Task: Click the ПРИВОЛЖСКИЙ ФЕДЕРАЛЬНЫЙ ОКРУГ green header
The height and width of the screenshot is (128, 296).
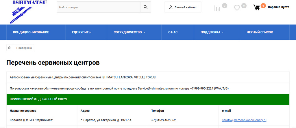Action: pyautogui.click(x=148, y=99)
